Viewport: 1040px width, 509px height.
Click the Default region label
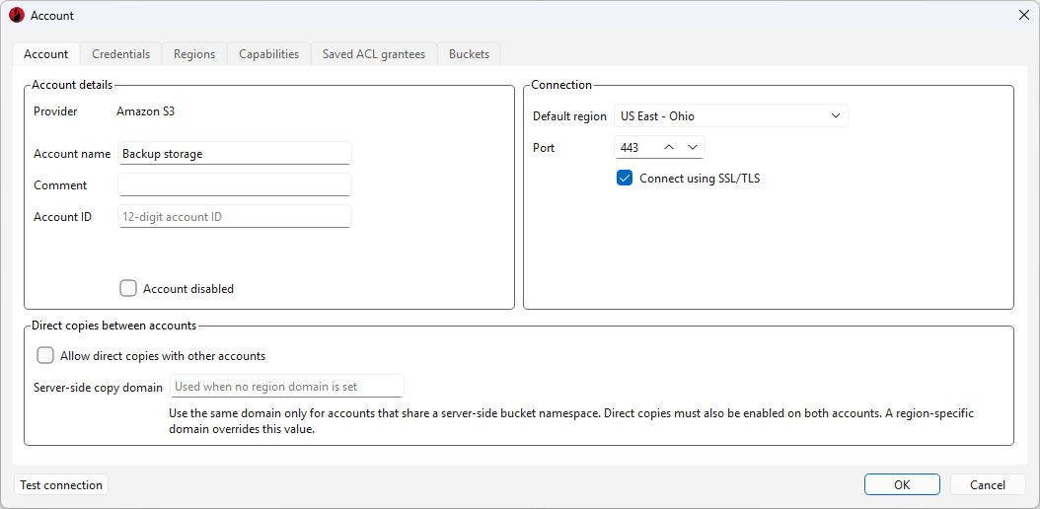(569, 116)
